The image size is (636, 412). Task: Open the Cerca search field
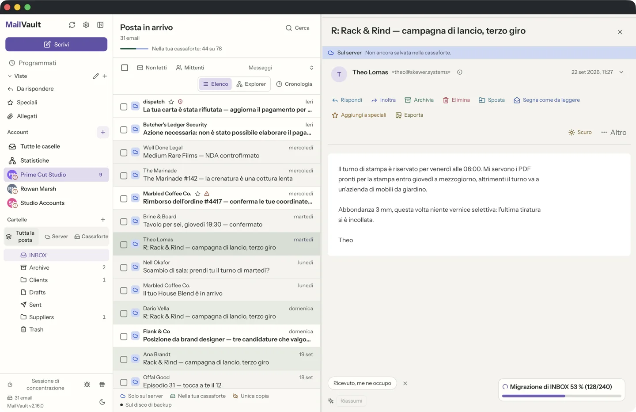coord(298,28)
